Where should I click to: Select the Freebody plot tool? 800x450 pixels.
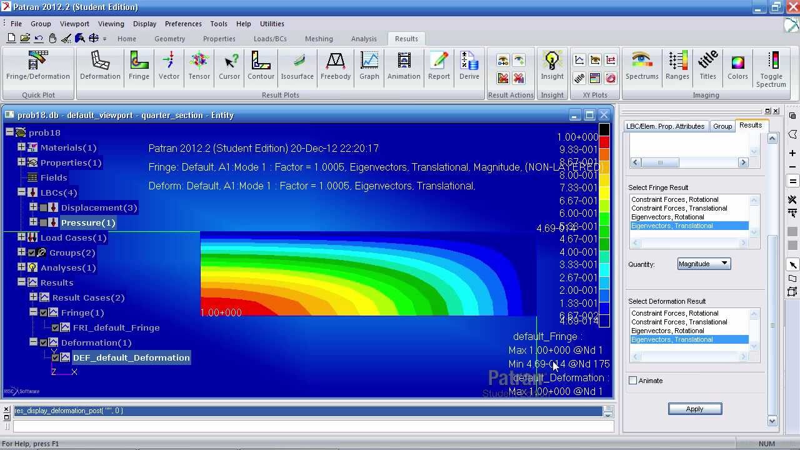click(x=336, y=66)
